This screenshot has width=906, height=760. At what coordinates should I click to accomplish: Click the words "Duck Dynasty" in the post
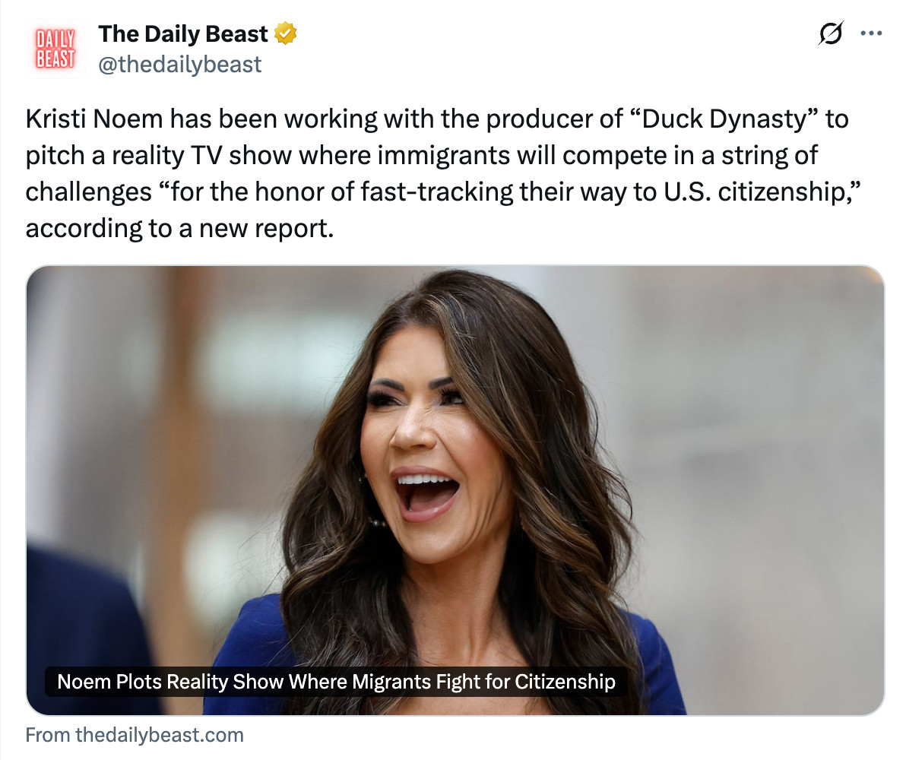point(724,119)
